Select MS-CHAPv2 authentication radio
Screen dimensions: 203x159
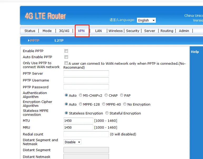(x=81, y=95)
